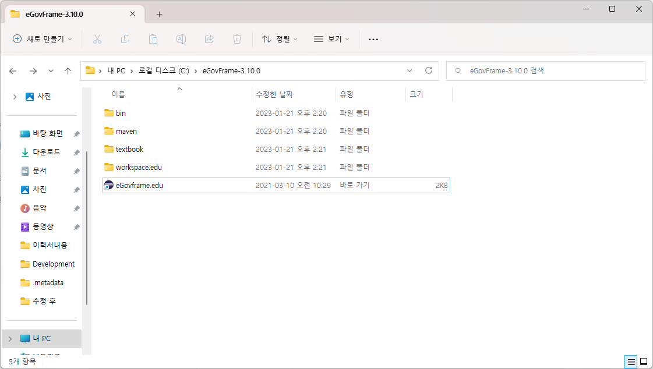Viewport: 653px width, 369px height.
Task: Refresh the current folder view
Action: pos(429,71)
